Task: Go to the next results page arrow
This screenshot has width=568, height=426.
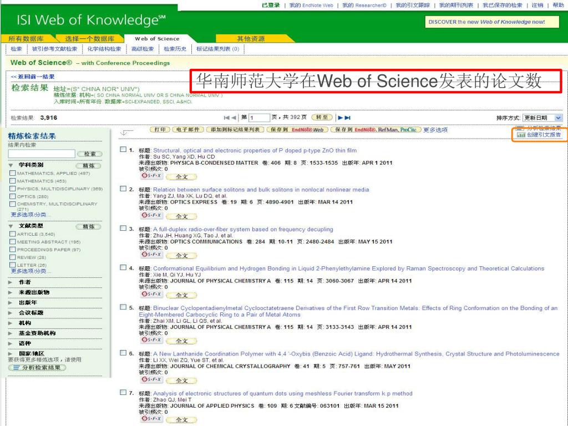Action: [x=340, y=118]
